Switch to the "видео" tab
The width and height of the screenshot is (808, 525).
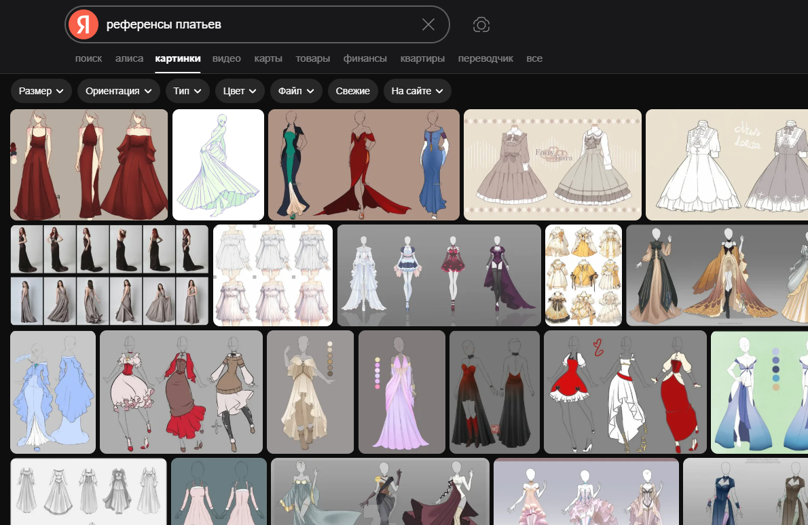point(227,58)
